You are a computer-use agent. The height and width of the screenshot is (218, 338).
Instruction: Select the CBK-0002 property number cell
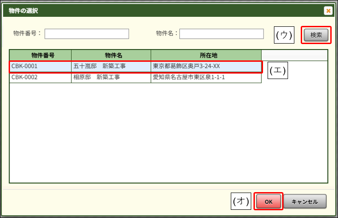40,78
